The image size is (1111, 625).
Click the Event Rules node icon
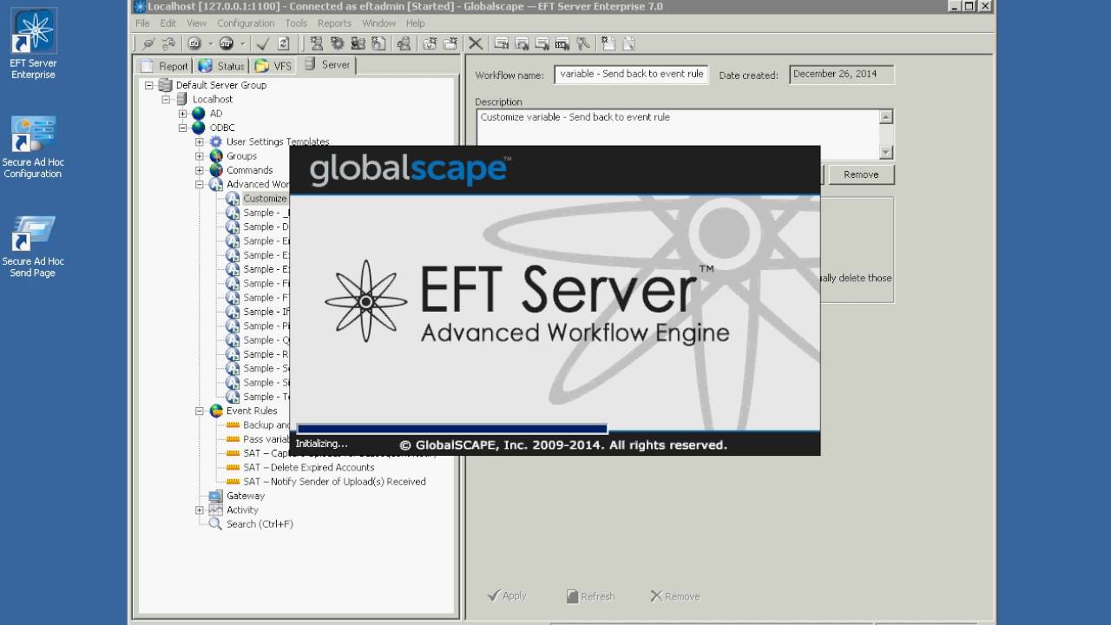216,411
